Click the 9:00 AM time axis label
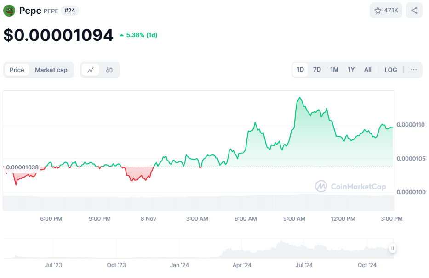 (x=294, y=219)
